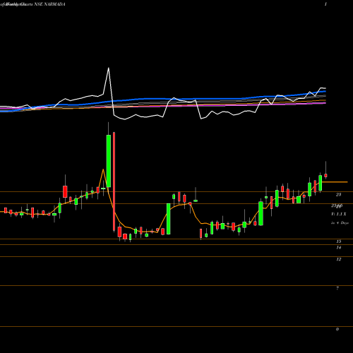Viewport: 353px width, 353px height.
Task: Click the 'in 4 Days' annotation
Action: tap(340, 222)
